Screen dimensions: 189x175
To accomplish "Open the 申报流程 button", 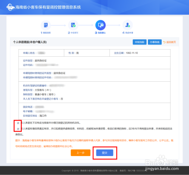I will pyautogui.click(x=139, y=42).
